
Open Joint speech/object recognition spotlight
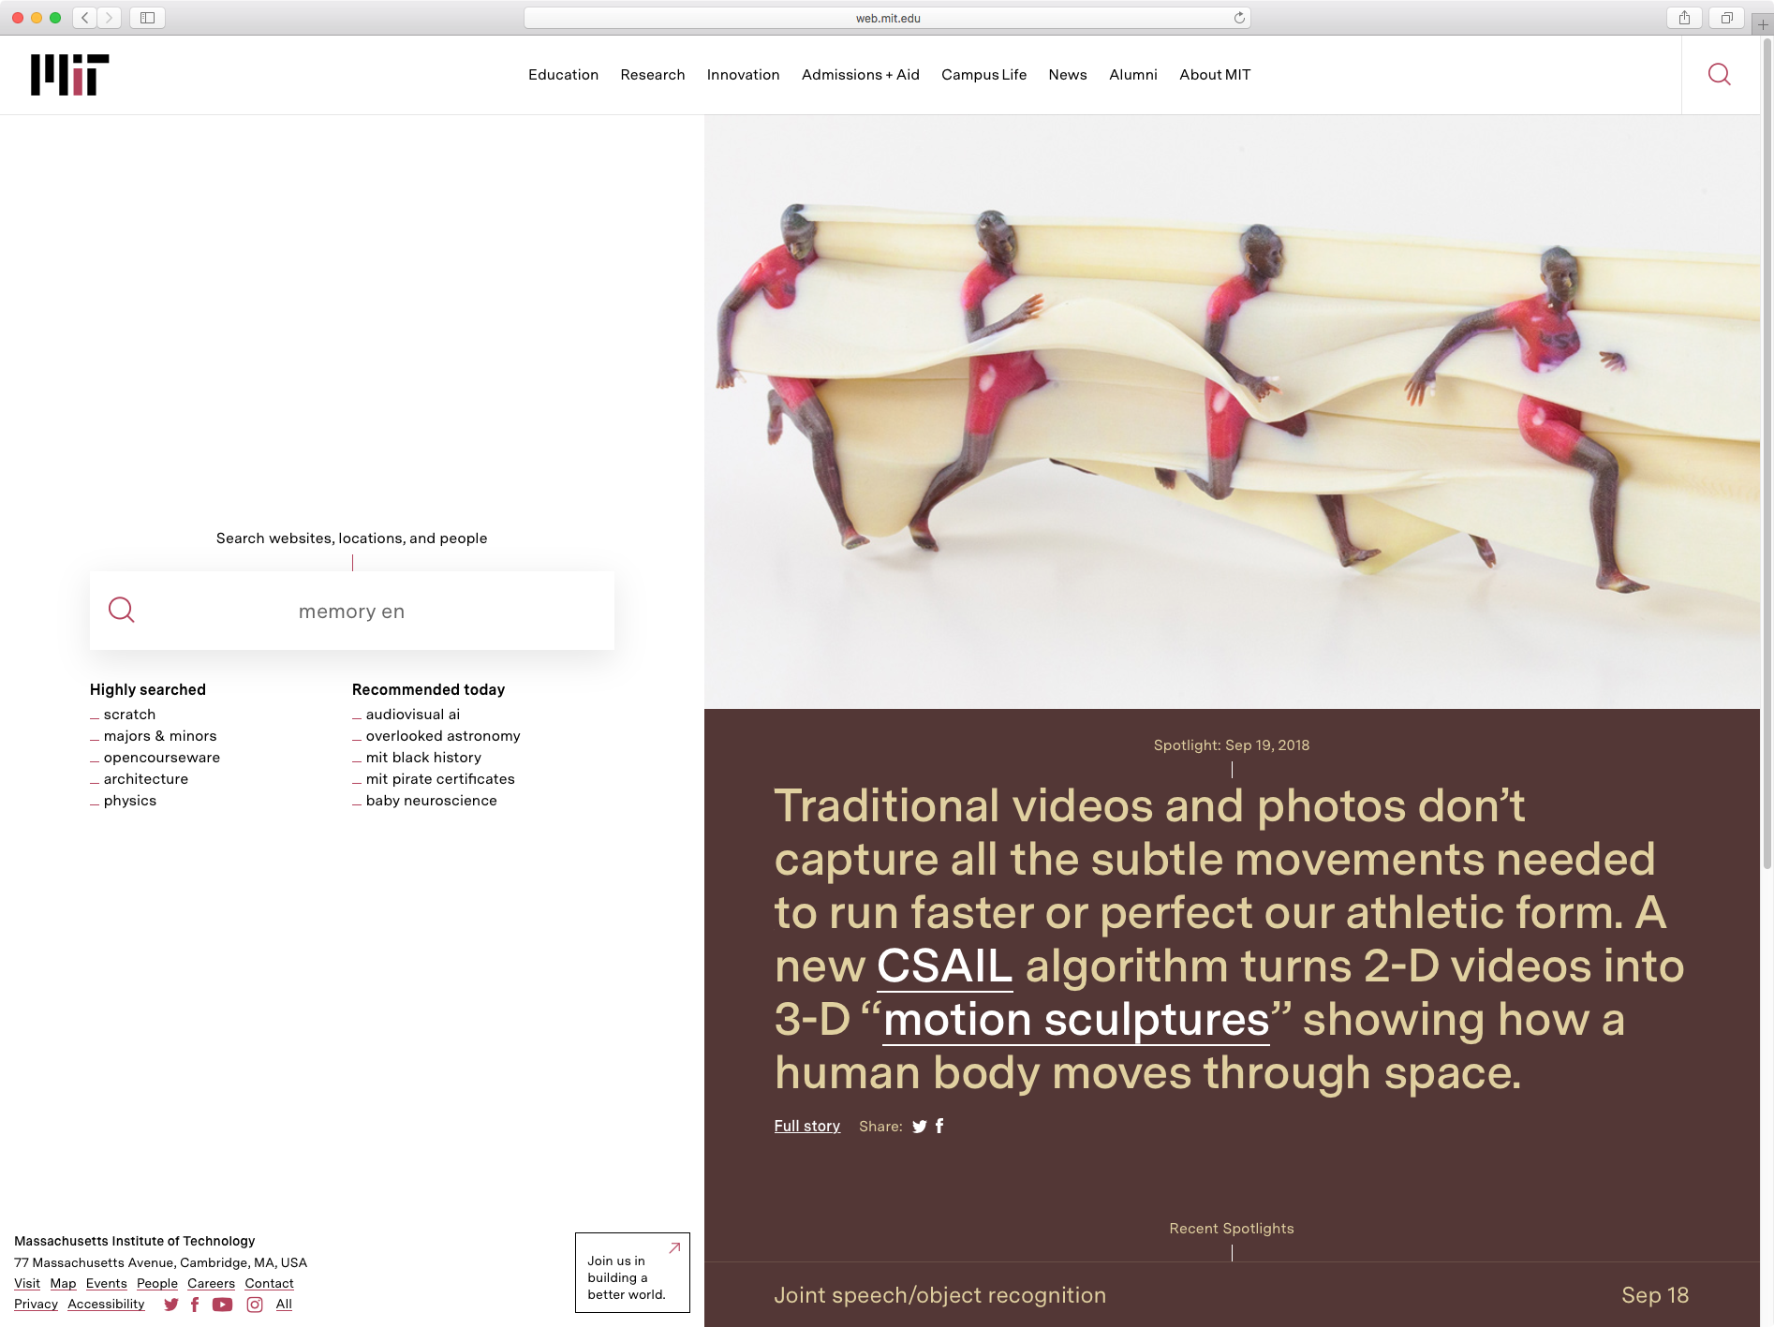pos(939,1295)
